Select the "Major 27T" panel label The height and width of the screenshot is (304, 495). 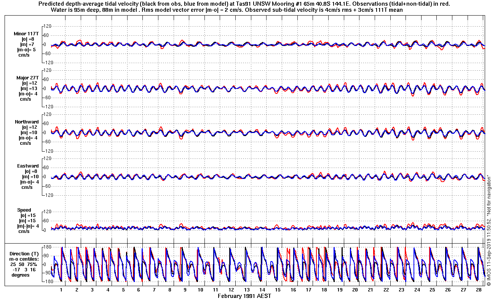[x=27, y=78]
